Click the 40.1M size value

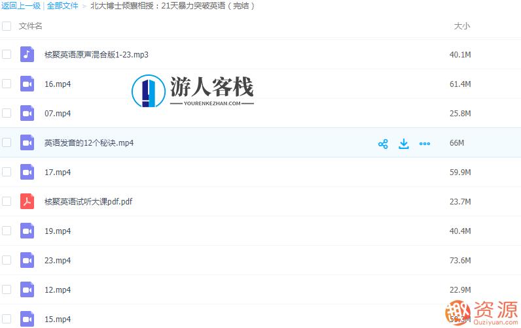click(x=460, y=54)
